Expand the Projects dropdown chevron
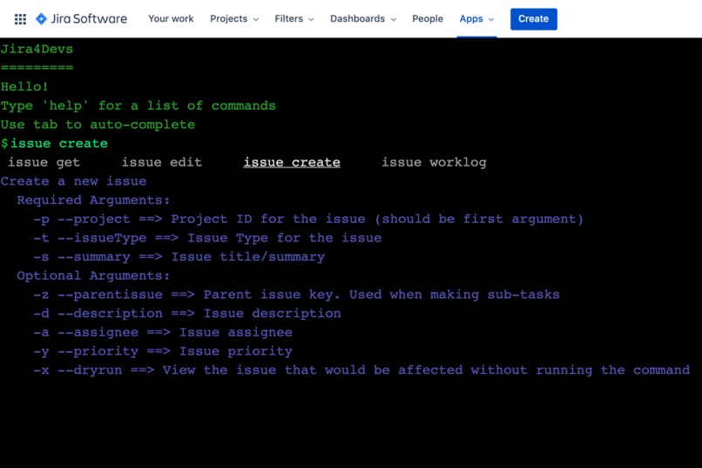The width and height of the screenshot is (702, 468). pos(256,19)
